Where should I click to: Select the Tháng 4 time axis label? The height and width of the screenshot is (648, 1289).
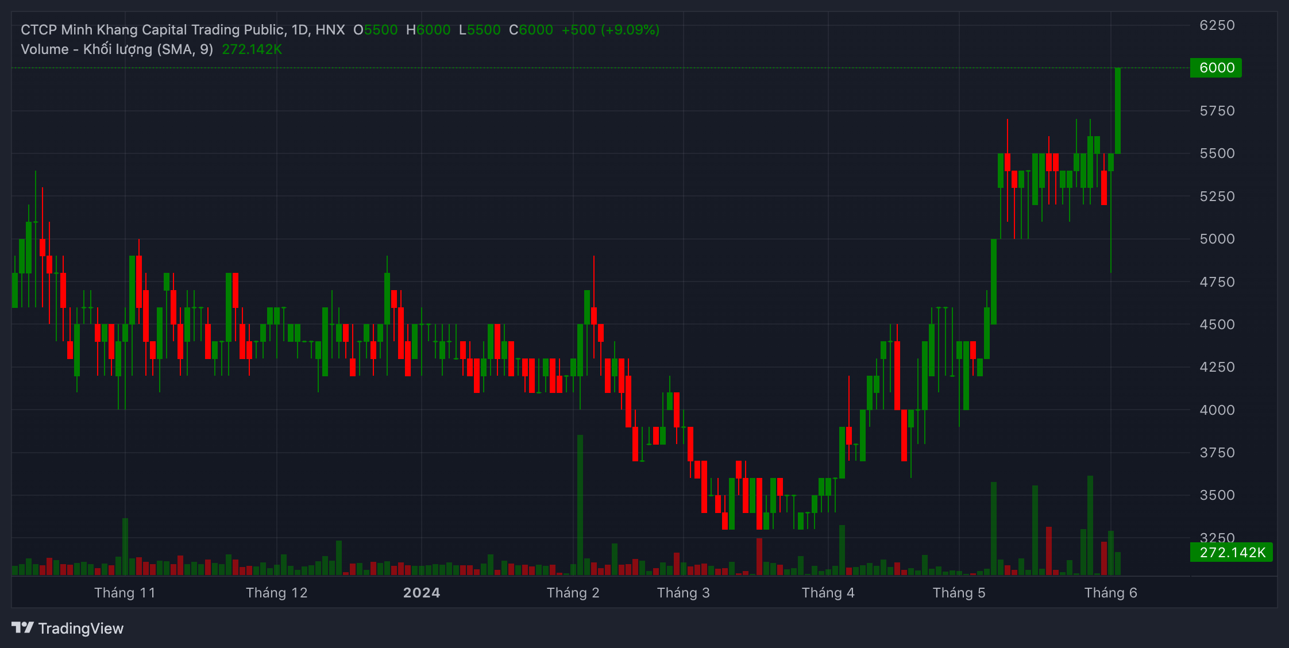pos(828,593)
